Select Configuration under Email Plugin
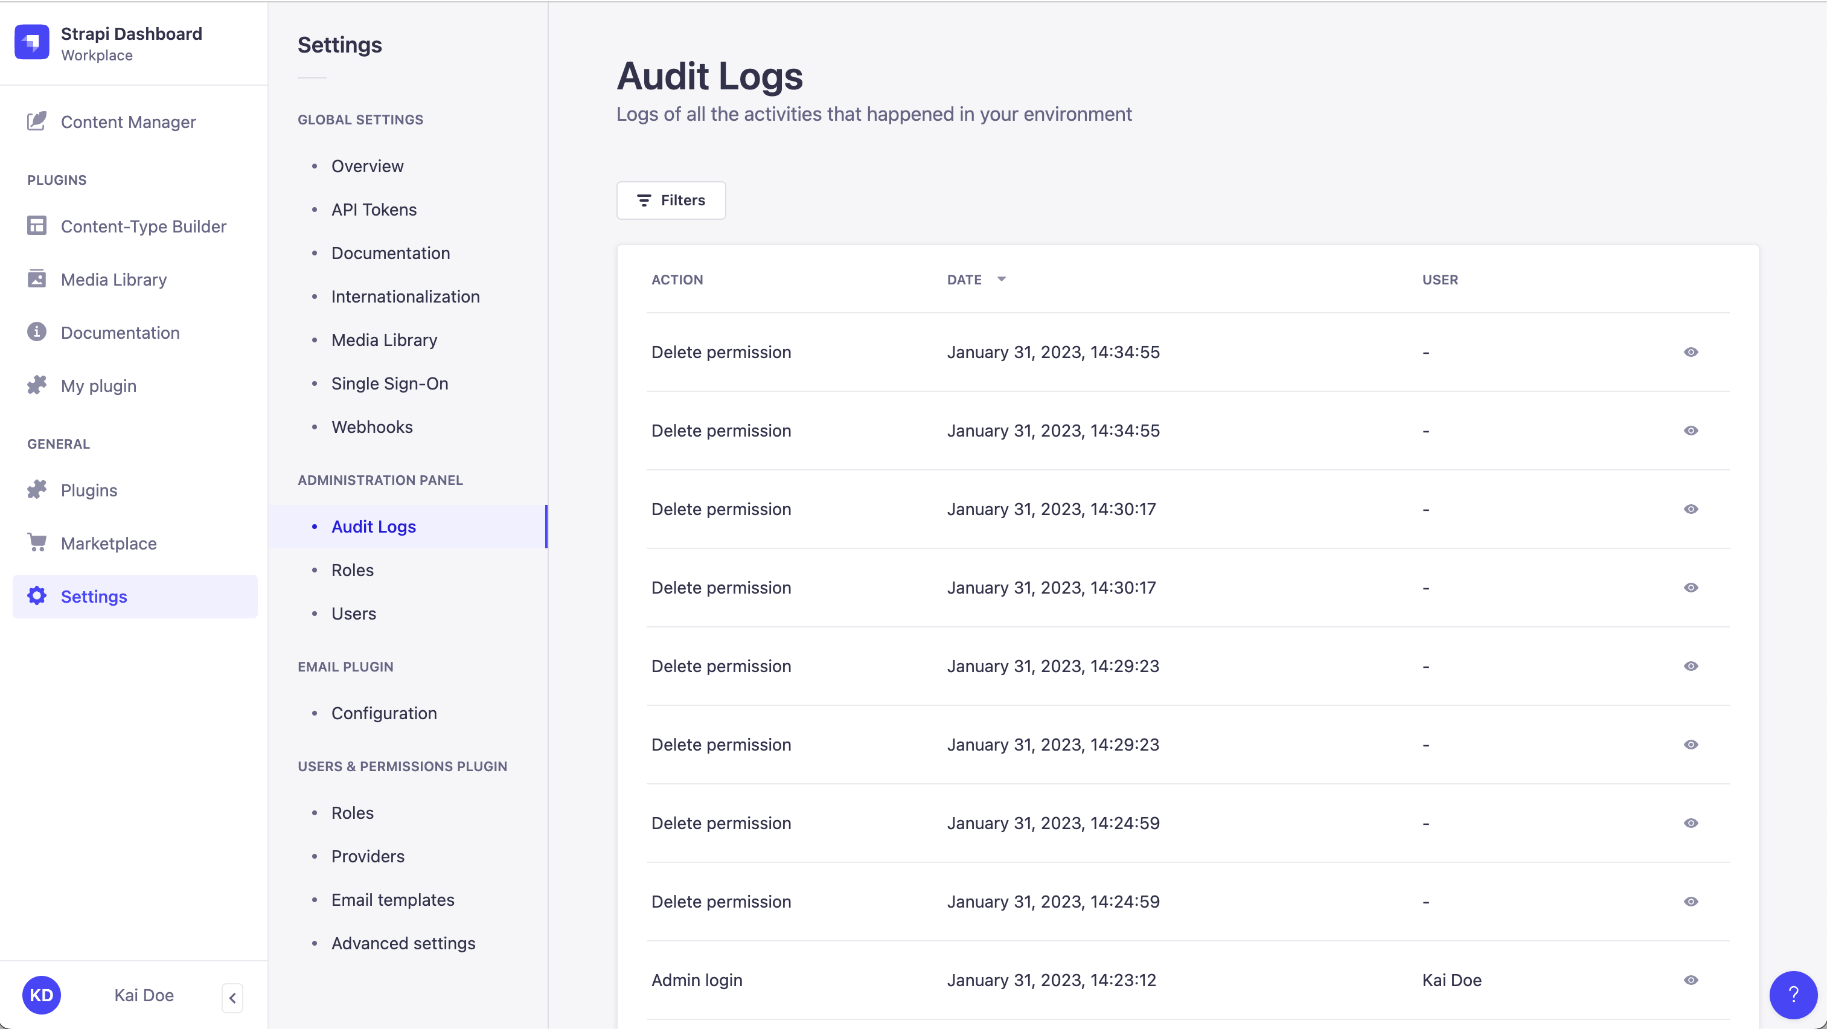The width and height of the screenshot is (1827, 1029). click(x=383, y=713)
